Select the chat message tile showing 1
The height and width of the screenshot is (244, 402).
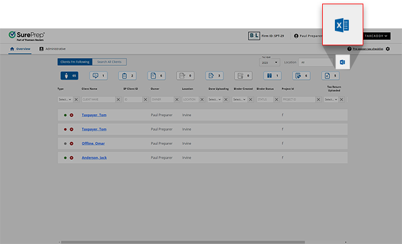click(x=98, y=76)
